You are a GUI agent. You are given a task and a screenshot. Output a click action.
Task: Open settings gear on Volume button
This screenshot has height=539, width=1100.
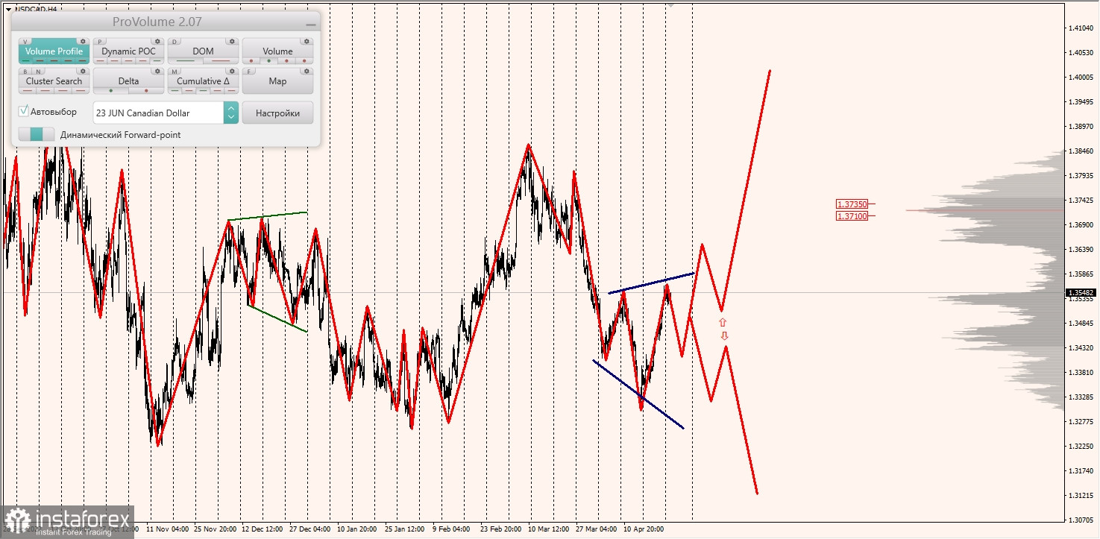(x=307, y=41)
